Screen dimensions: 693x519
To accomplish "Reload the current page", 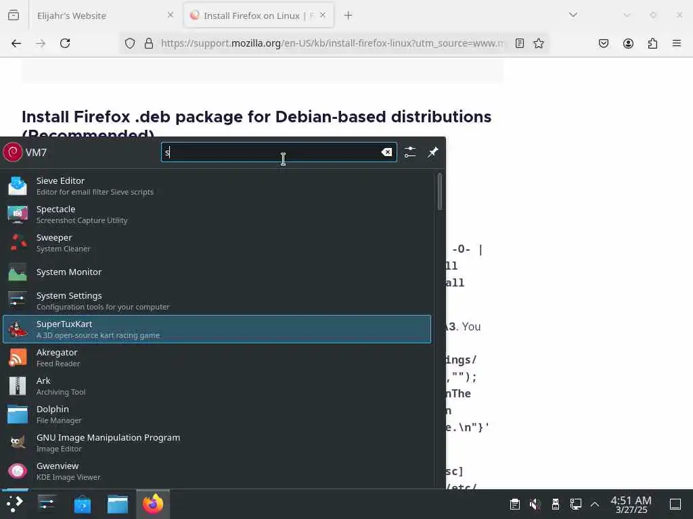I will (x=65, y=43).
